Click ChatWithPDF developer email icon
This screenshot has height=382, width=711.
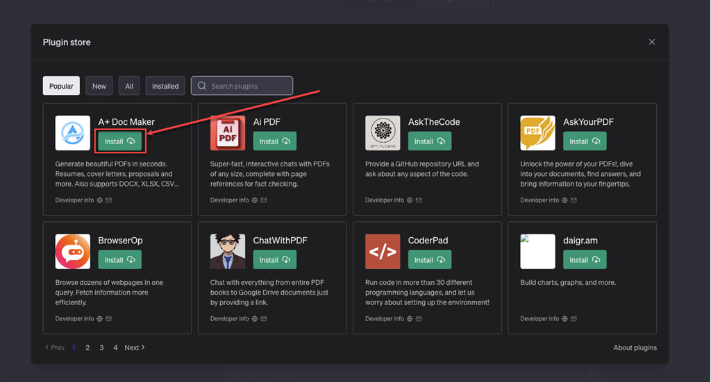click(264, 319)
